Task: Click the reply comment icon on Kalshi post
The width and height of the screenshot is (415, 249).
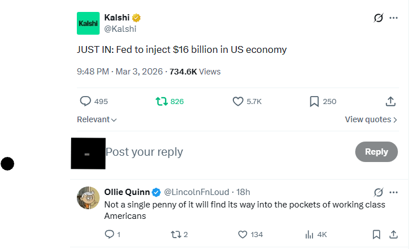Action: pos(85,101)
